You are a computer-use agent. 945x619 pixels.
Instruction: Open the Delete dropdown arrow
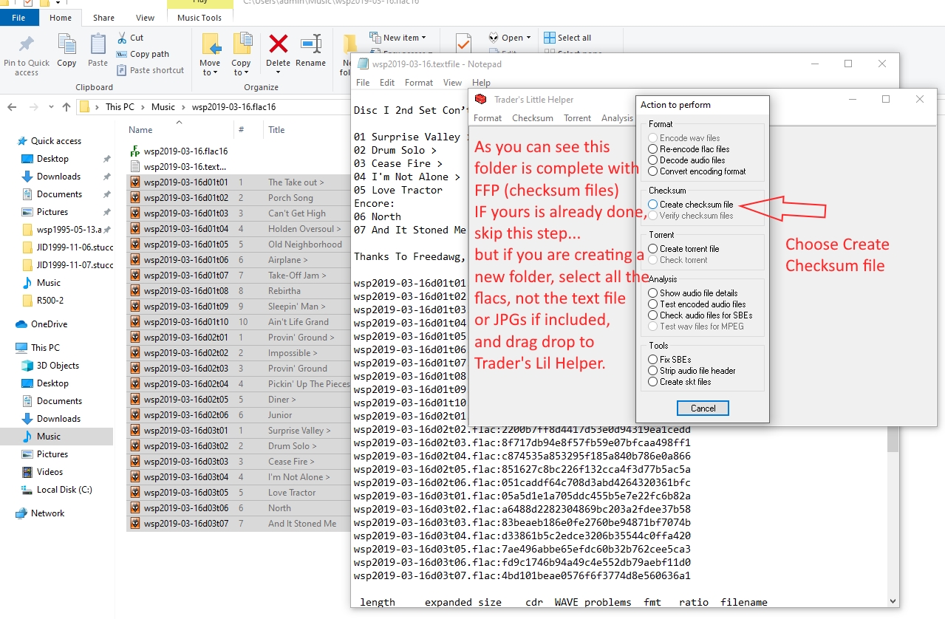click(278, 72)
